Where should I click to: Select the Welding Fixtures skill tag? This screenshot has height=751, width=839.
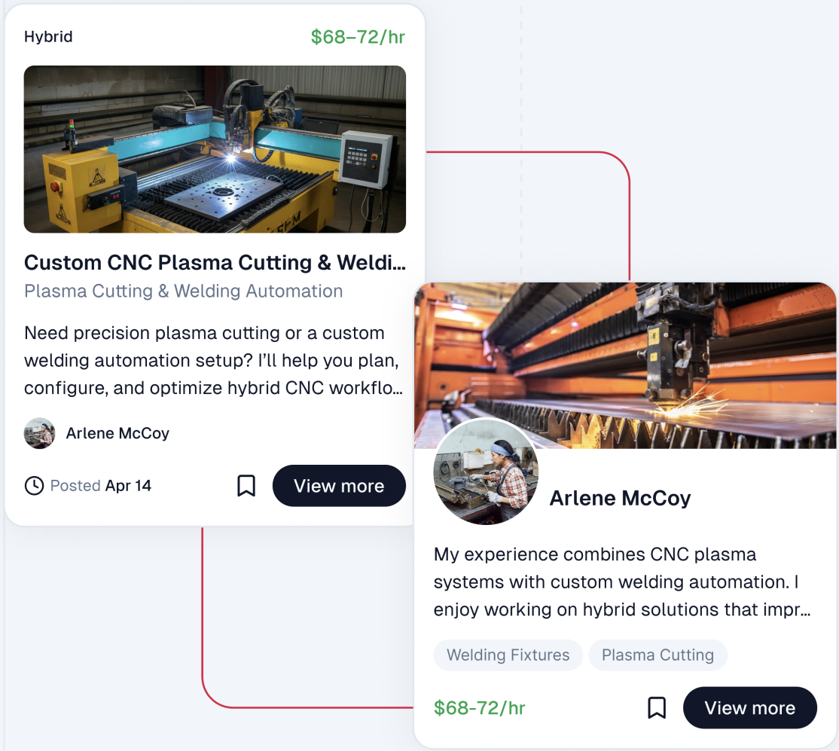[x=508, y=655]
